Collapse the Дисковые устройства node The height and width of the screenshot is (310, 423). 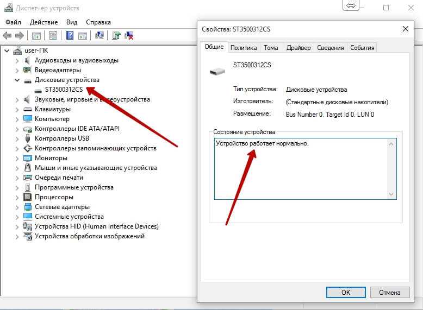(x=17, y=80)
